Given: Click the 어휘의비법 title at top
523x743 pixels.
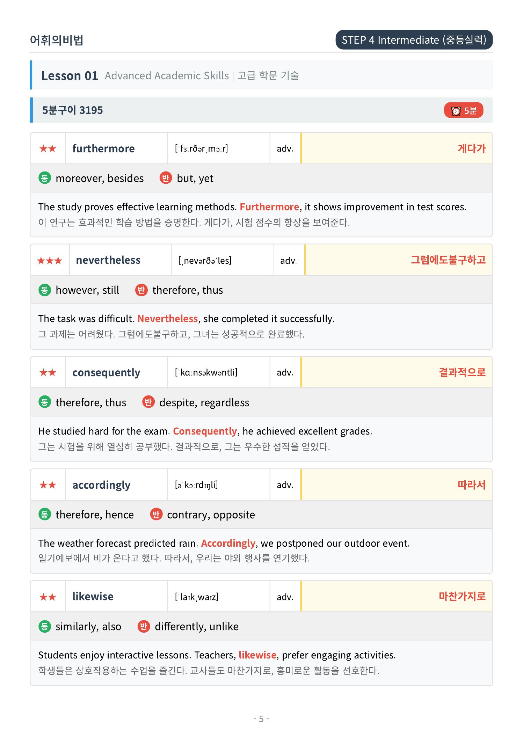Looking at the screenshot, I should pyautogui.click(x=57, y=40).
